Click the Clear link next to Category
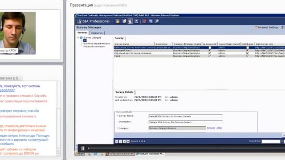Viewport: 285px width, 160px height. (x=219, y=128)
